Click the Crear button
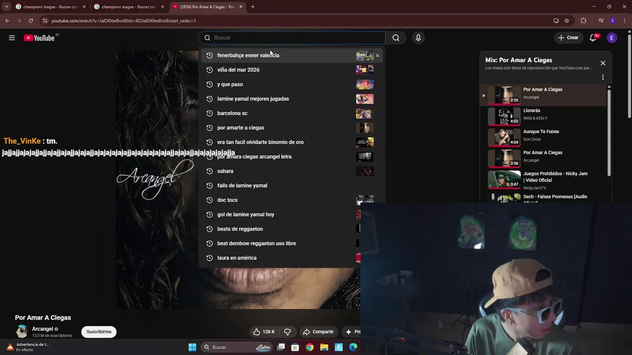 [x=568, y=38]
